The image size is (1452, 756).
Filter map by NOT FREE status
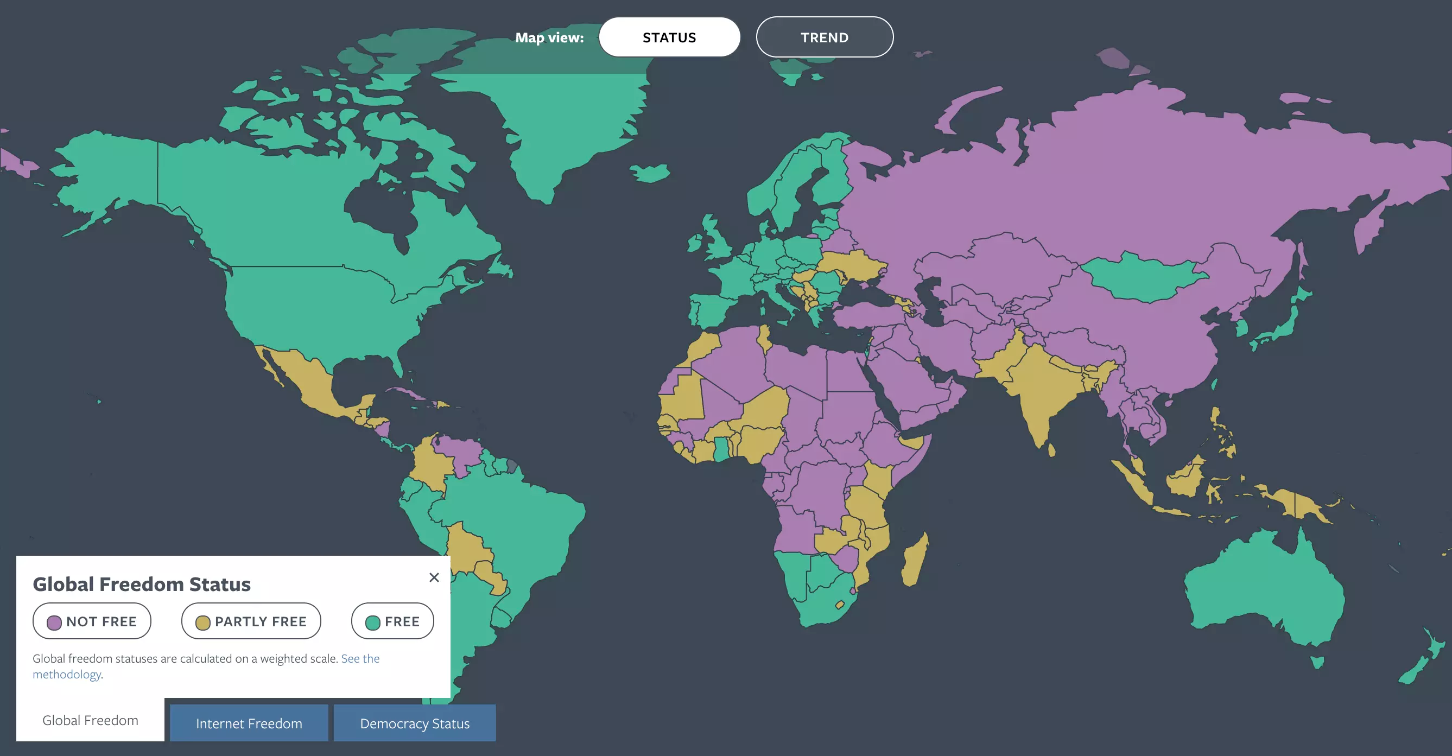[x=92, y=621]
